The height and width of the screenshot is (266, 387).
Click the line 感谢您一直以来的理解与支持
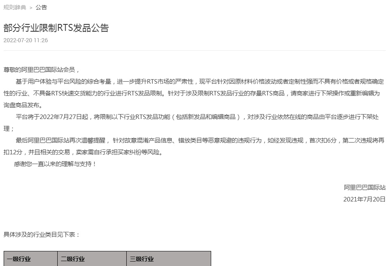coord(55,164)
